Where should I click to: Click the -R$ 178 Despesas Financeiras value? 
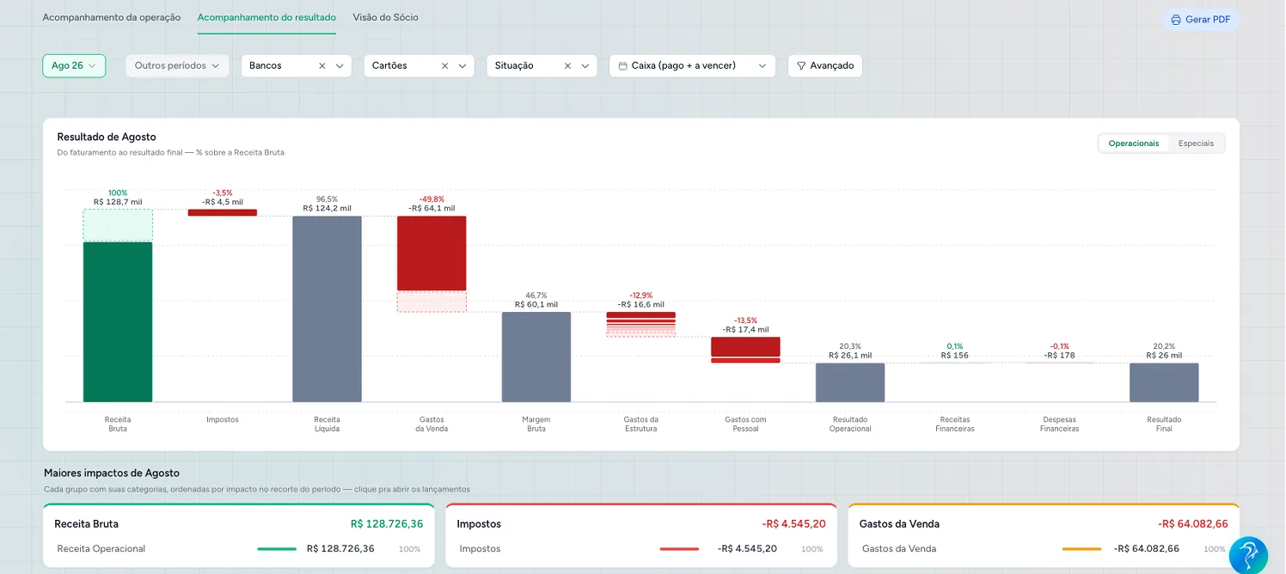point(1060,355)
